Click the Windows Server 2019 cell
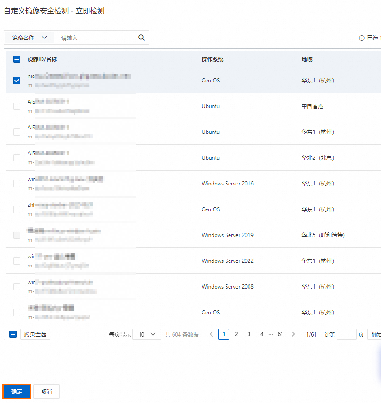This screenshot has height=403, width=381. pyautogui.click(x=227, y=235)
